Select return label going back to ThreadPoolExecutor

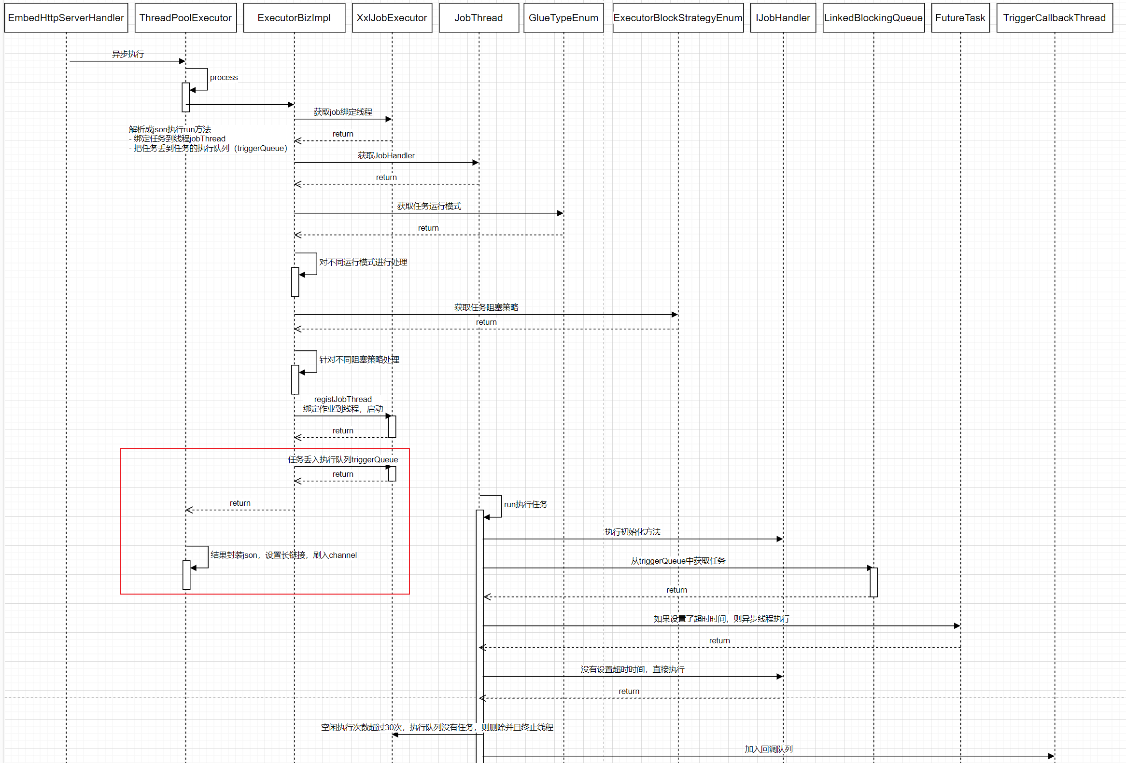pyautogui.click(x=240, y=503)
